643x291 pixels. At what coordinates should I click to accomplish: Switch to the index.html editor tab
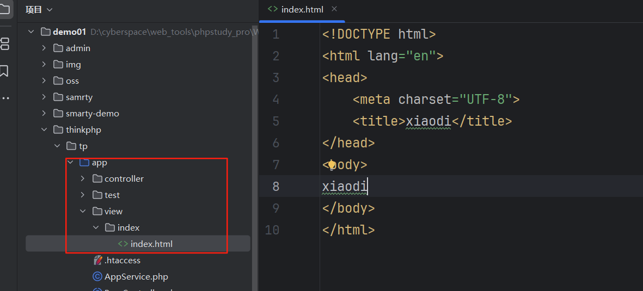click(x=302, y=9)
